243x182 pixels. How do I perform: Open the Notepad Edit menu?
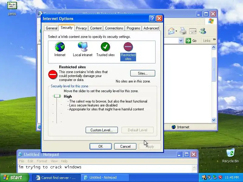[x=30, y=161]
